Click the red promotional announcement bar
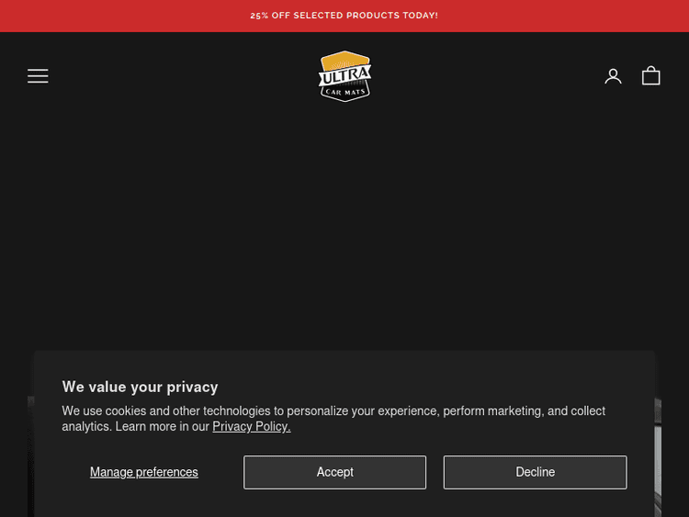The height and width of the screenshot is (517, 689). [x=551, y=16]
